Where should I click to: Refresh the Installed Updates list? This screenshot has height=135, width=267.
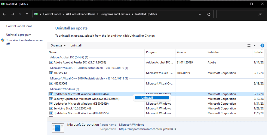coord(209,14)
